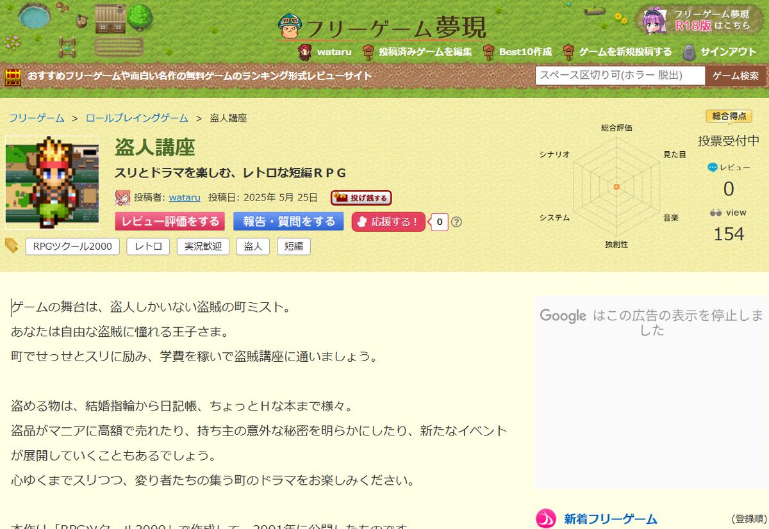
Task: Click the Google ad notice text
Action: point(652,323)
